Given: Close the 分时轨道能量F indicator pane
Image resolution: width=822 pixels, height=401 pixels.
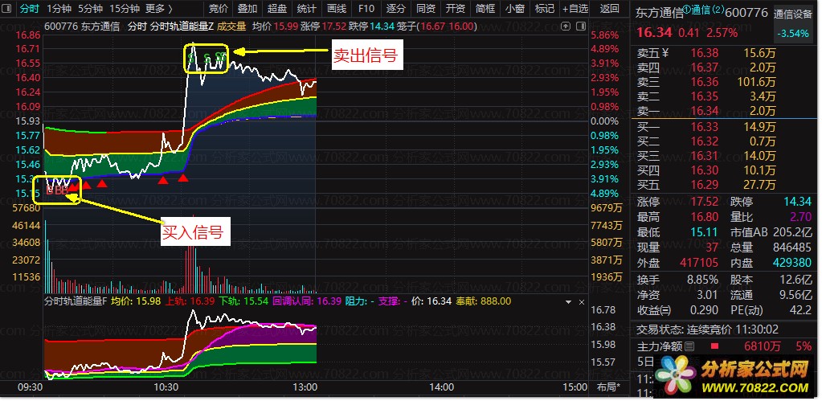Looking at the screenshot, I should point(582,302).
